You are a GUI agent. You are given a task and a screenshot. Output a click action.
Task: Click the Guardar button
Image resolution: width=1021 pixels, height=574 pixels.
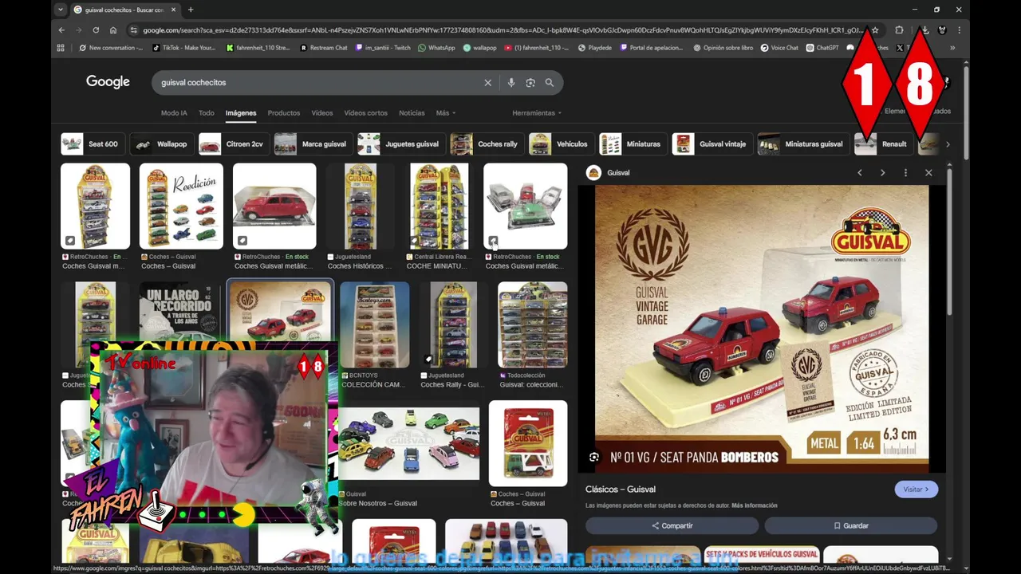click(x=850, y=526)
